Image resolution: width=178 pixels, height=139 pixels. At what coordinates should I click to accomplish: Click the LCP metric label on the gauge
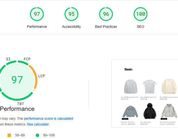[41, 76]
